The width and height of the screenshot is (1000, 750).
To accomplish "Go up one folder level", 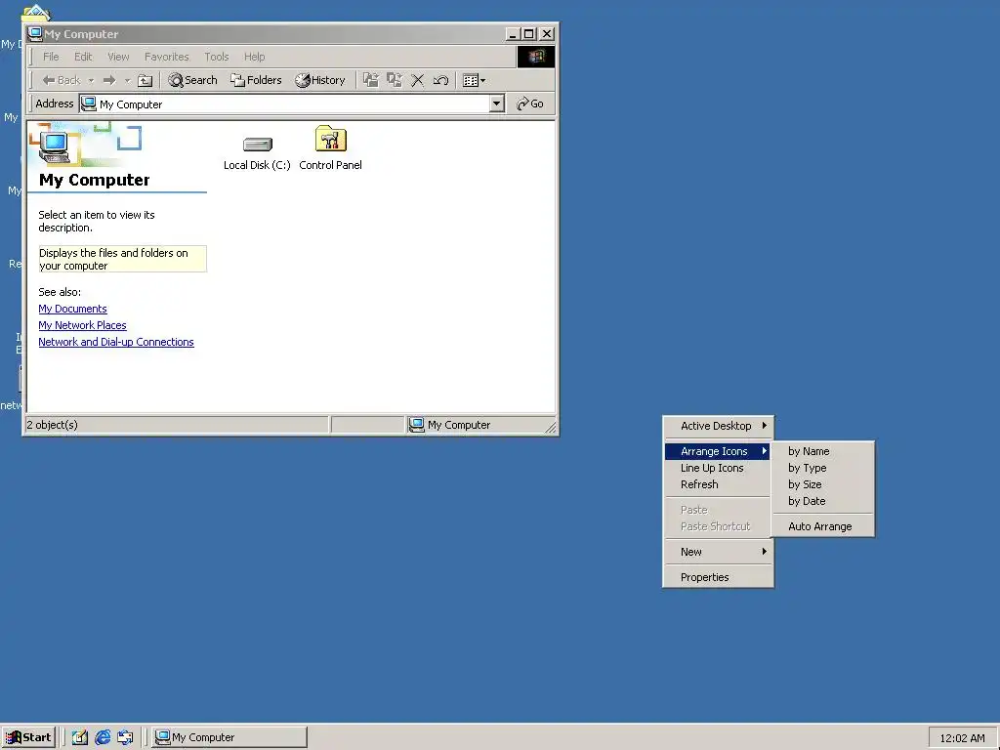I will pos(146,80).
